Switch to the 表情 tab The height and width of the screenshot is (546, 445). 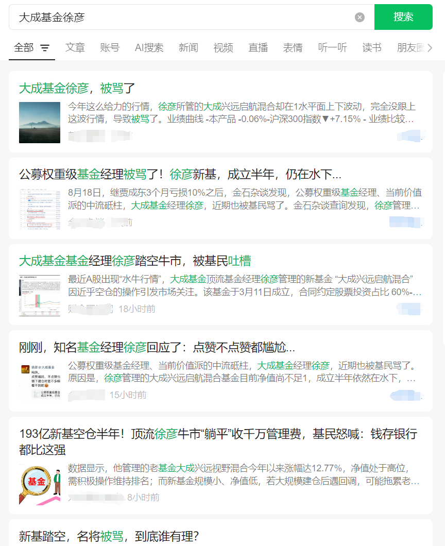pos(293,48)
